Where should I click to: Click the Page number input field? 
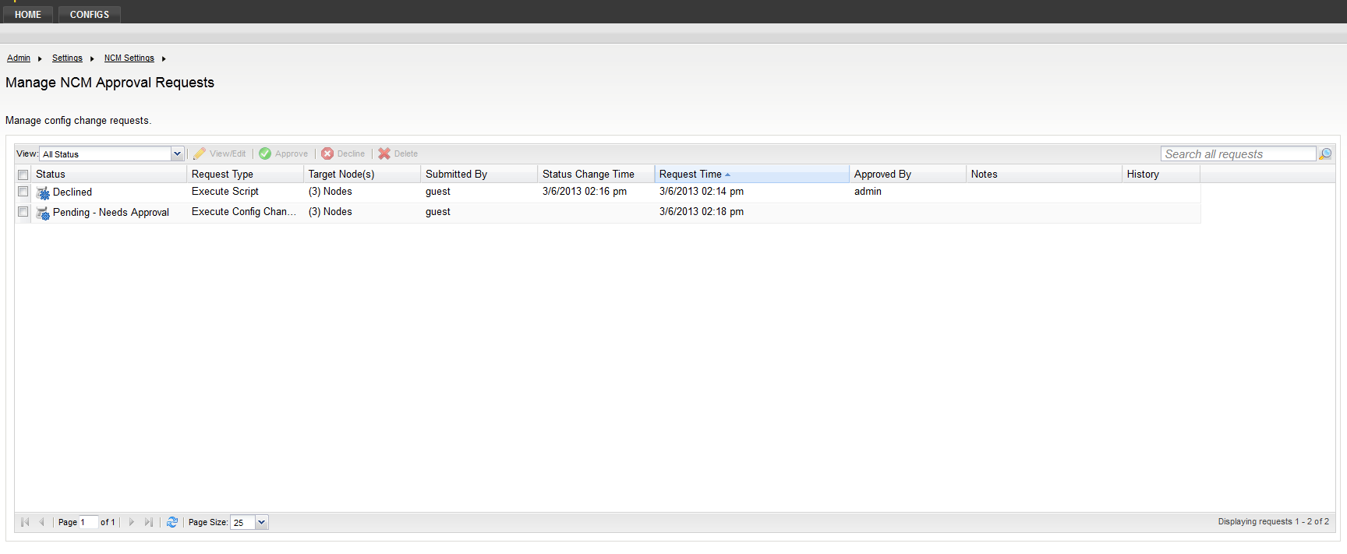[88, 522]
